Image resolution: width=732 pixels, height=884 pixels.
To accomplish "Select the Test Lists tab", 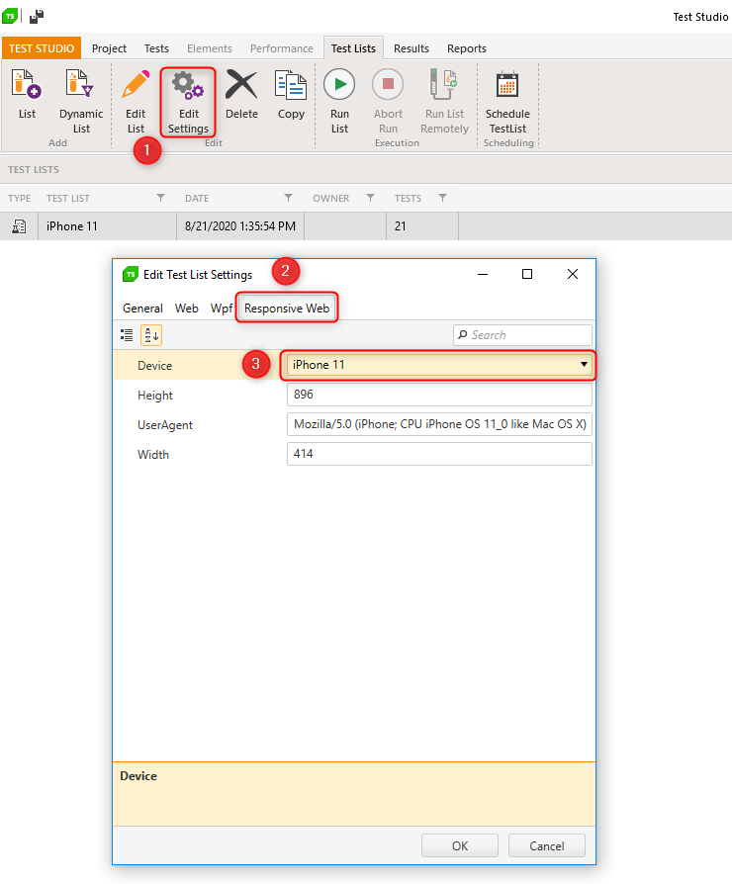I will pyautogui.click(x=353, y=48).
